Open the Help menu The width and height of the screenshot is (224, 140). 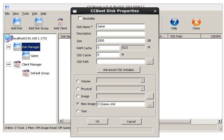[43, 14]
